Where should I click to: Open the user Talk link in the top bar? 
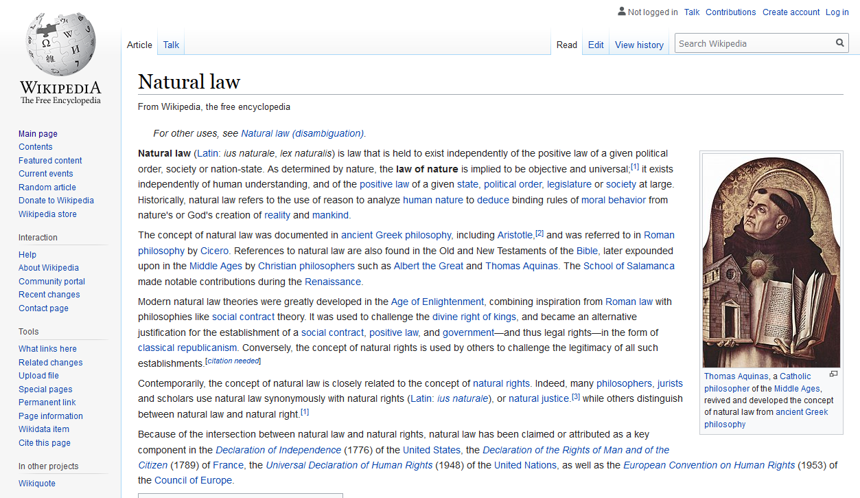692,12
